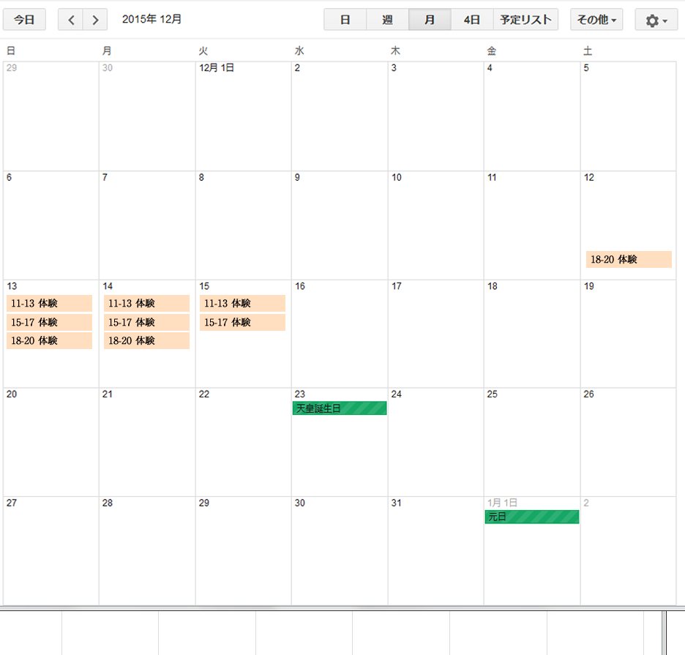The image size is (685, 655).
Task: Click date number 19
Action: pyautogui.click(x=589, y=286)
